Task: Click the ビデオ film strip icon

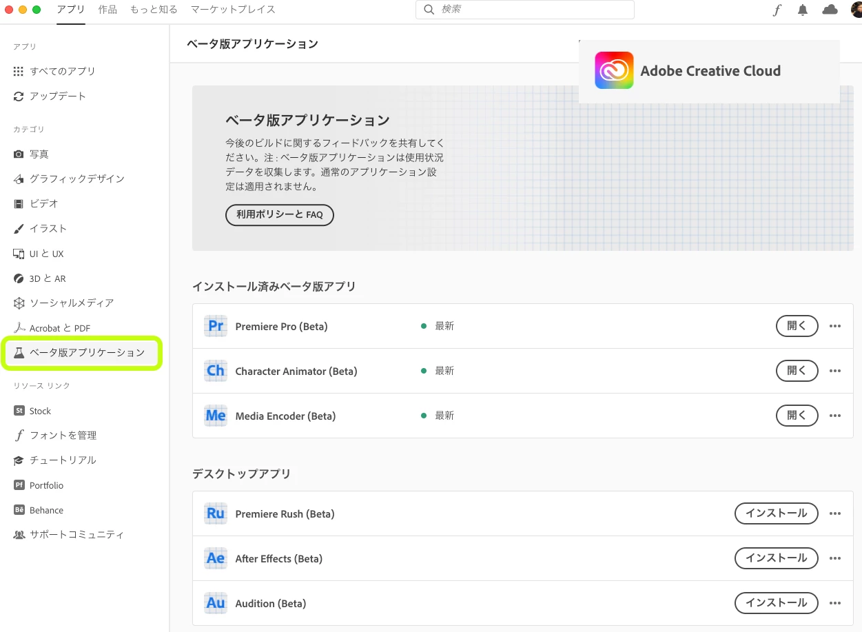Action: click(x=19, y=204)
